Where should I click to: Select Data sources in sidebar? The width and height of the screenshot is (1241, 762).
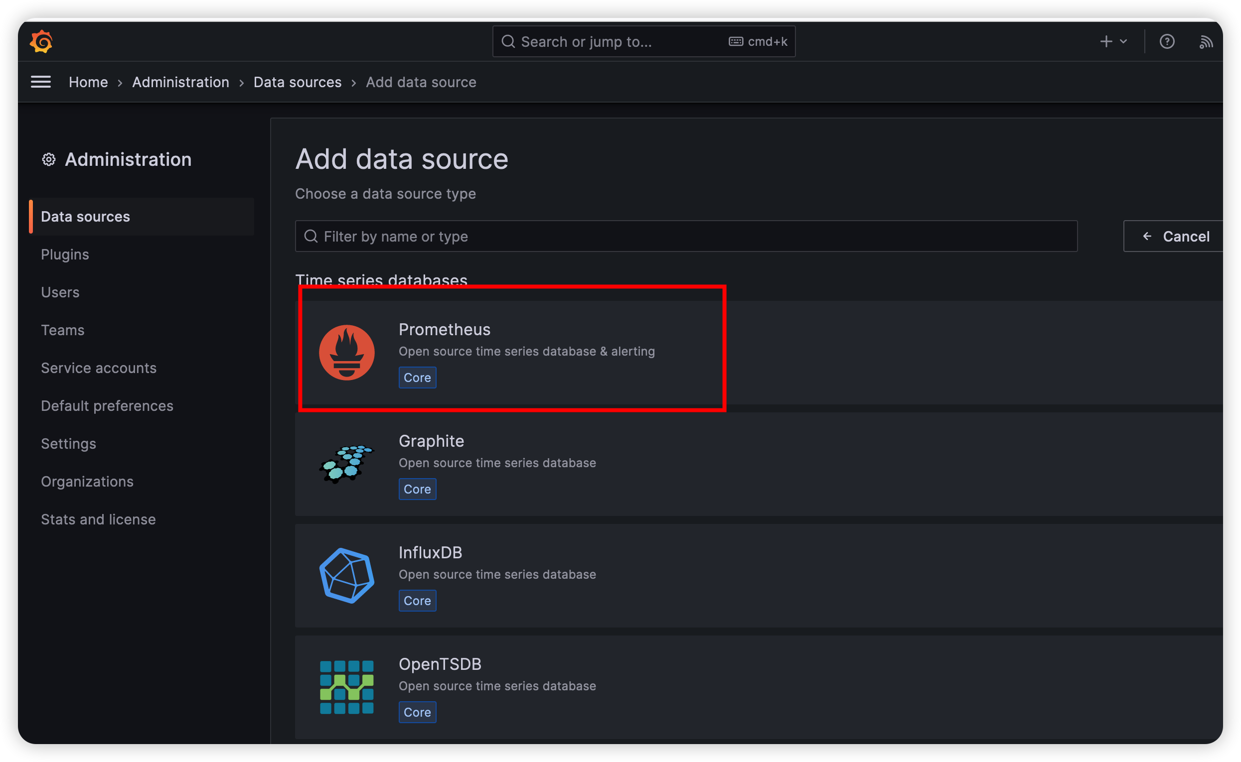pos(142,217)
